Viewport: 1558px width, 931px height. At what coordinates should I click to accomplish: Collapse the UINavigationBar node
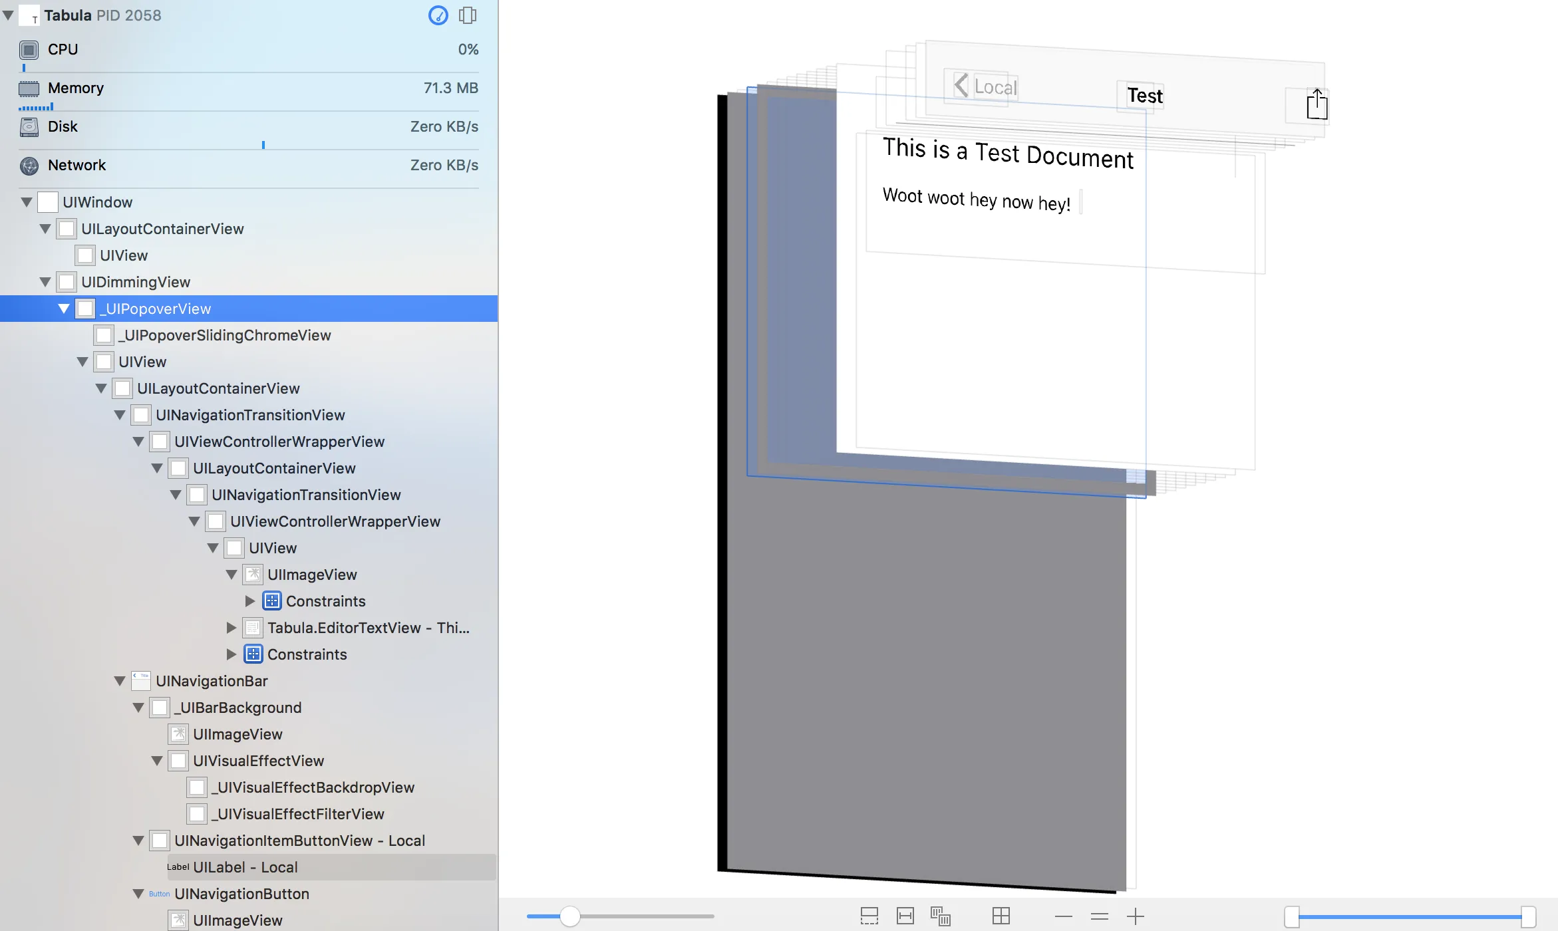[x=120, y=681]
